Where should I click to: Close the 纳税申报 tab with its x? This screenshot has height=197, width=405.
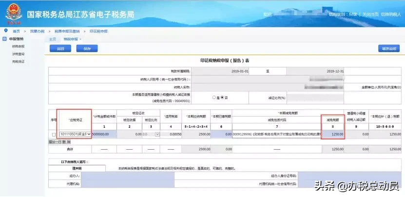coord(80,39)
